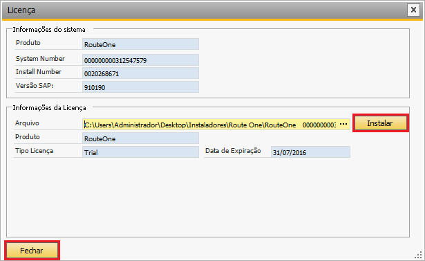The image size is (425, 261).
Task: Click the Fechar button
Action: click(32, 250)
